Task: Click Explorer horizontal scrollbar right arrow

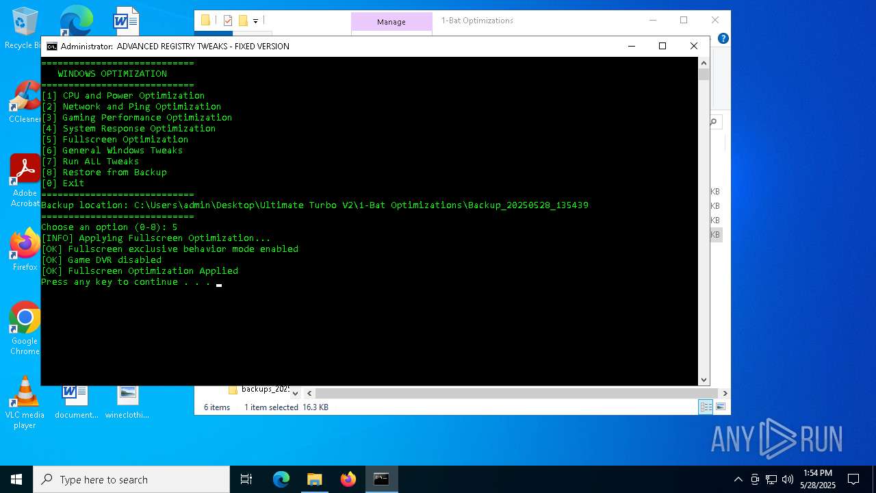Action: pyautogui.click(x=725, y=393)
